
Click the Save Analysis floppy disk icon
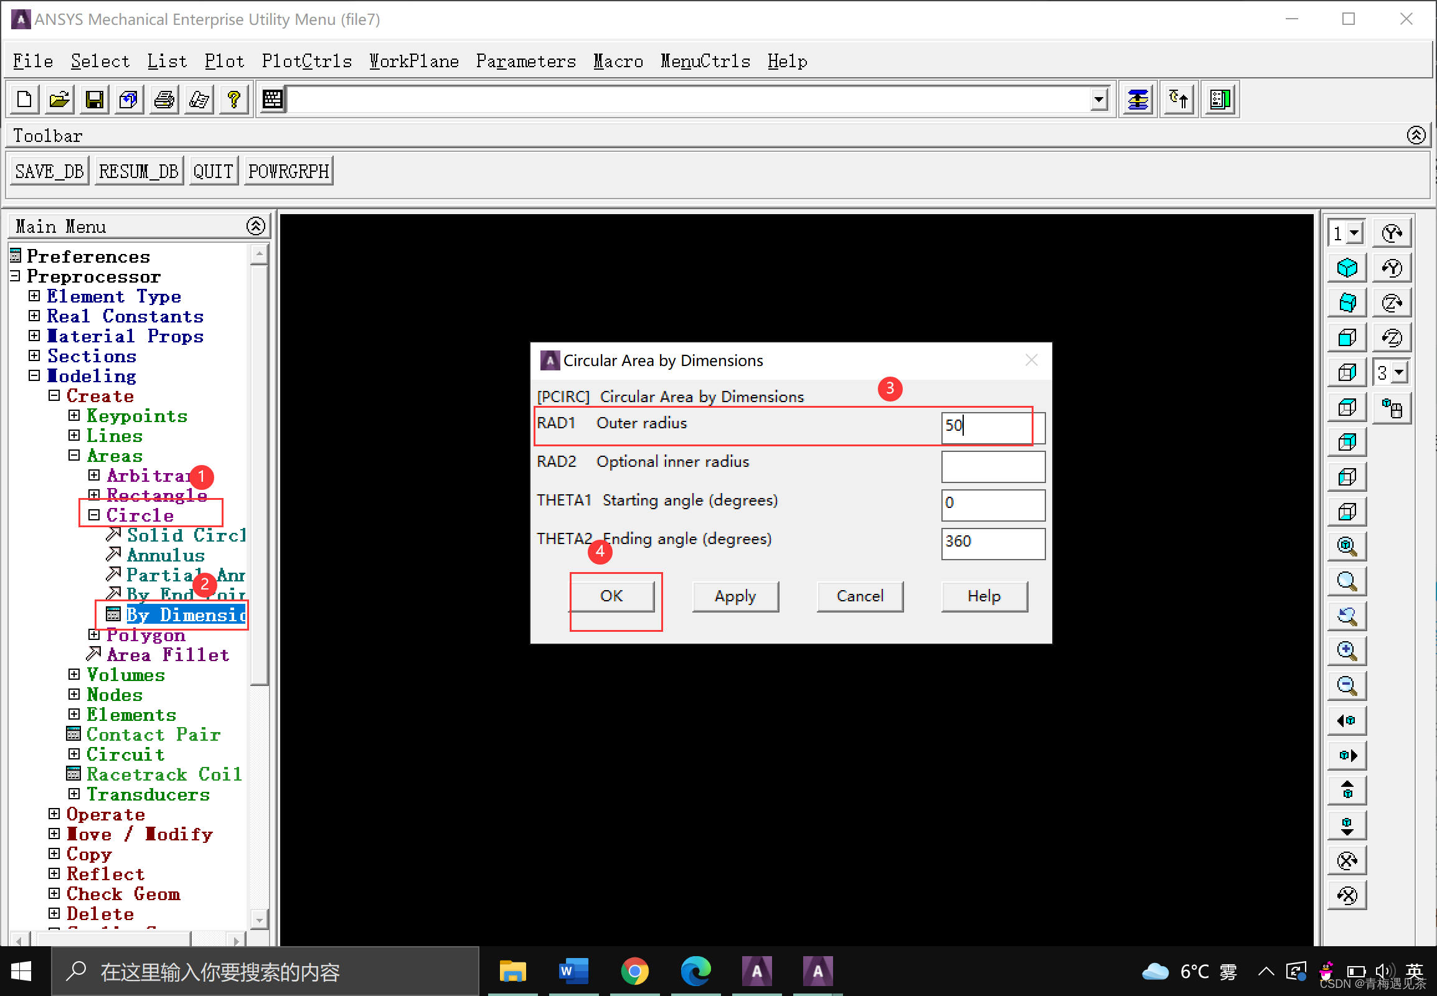tap(94, 99)
